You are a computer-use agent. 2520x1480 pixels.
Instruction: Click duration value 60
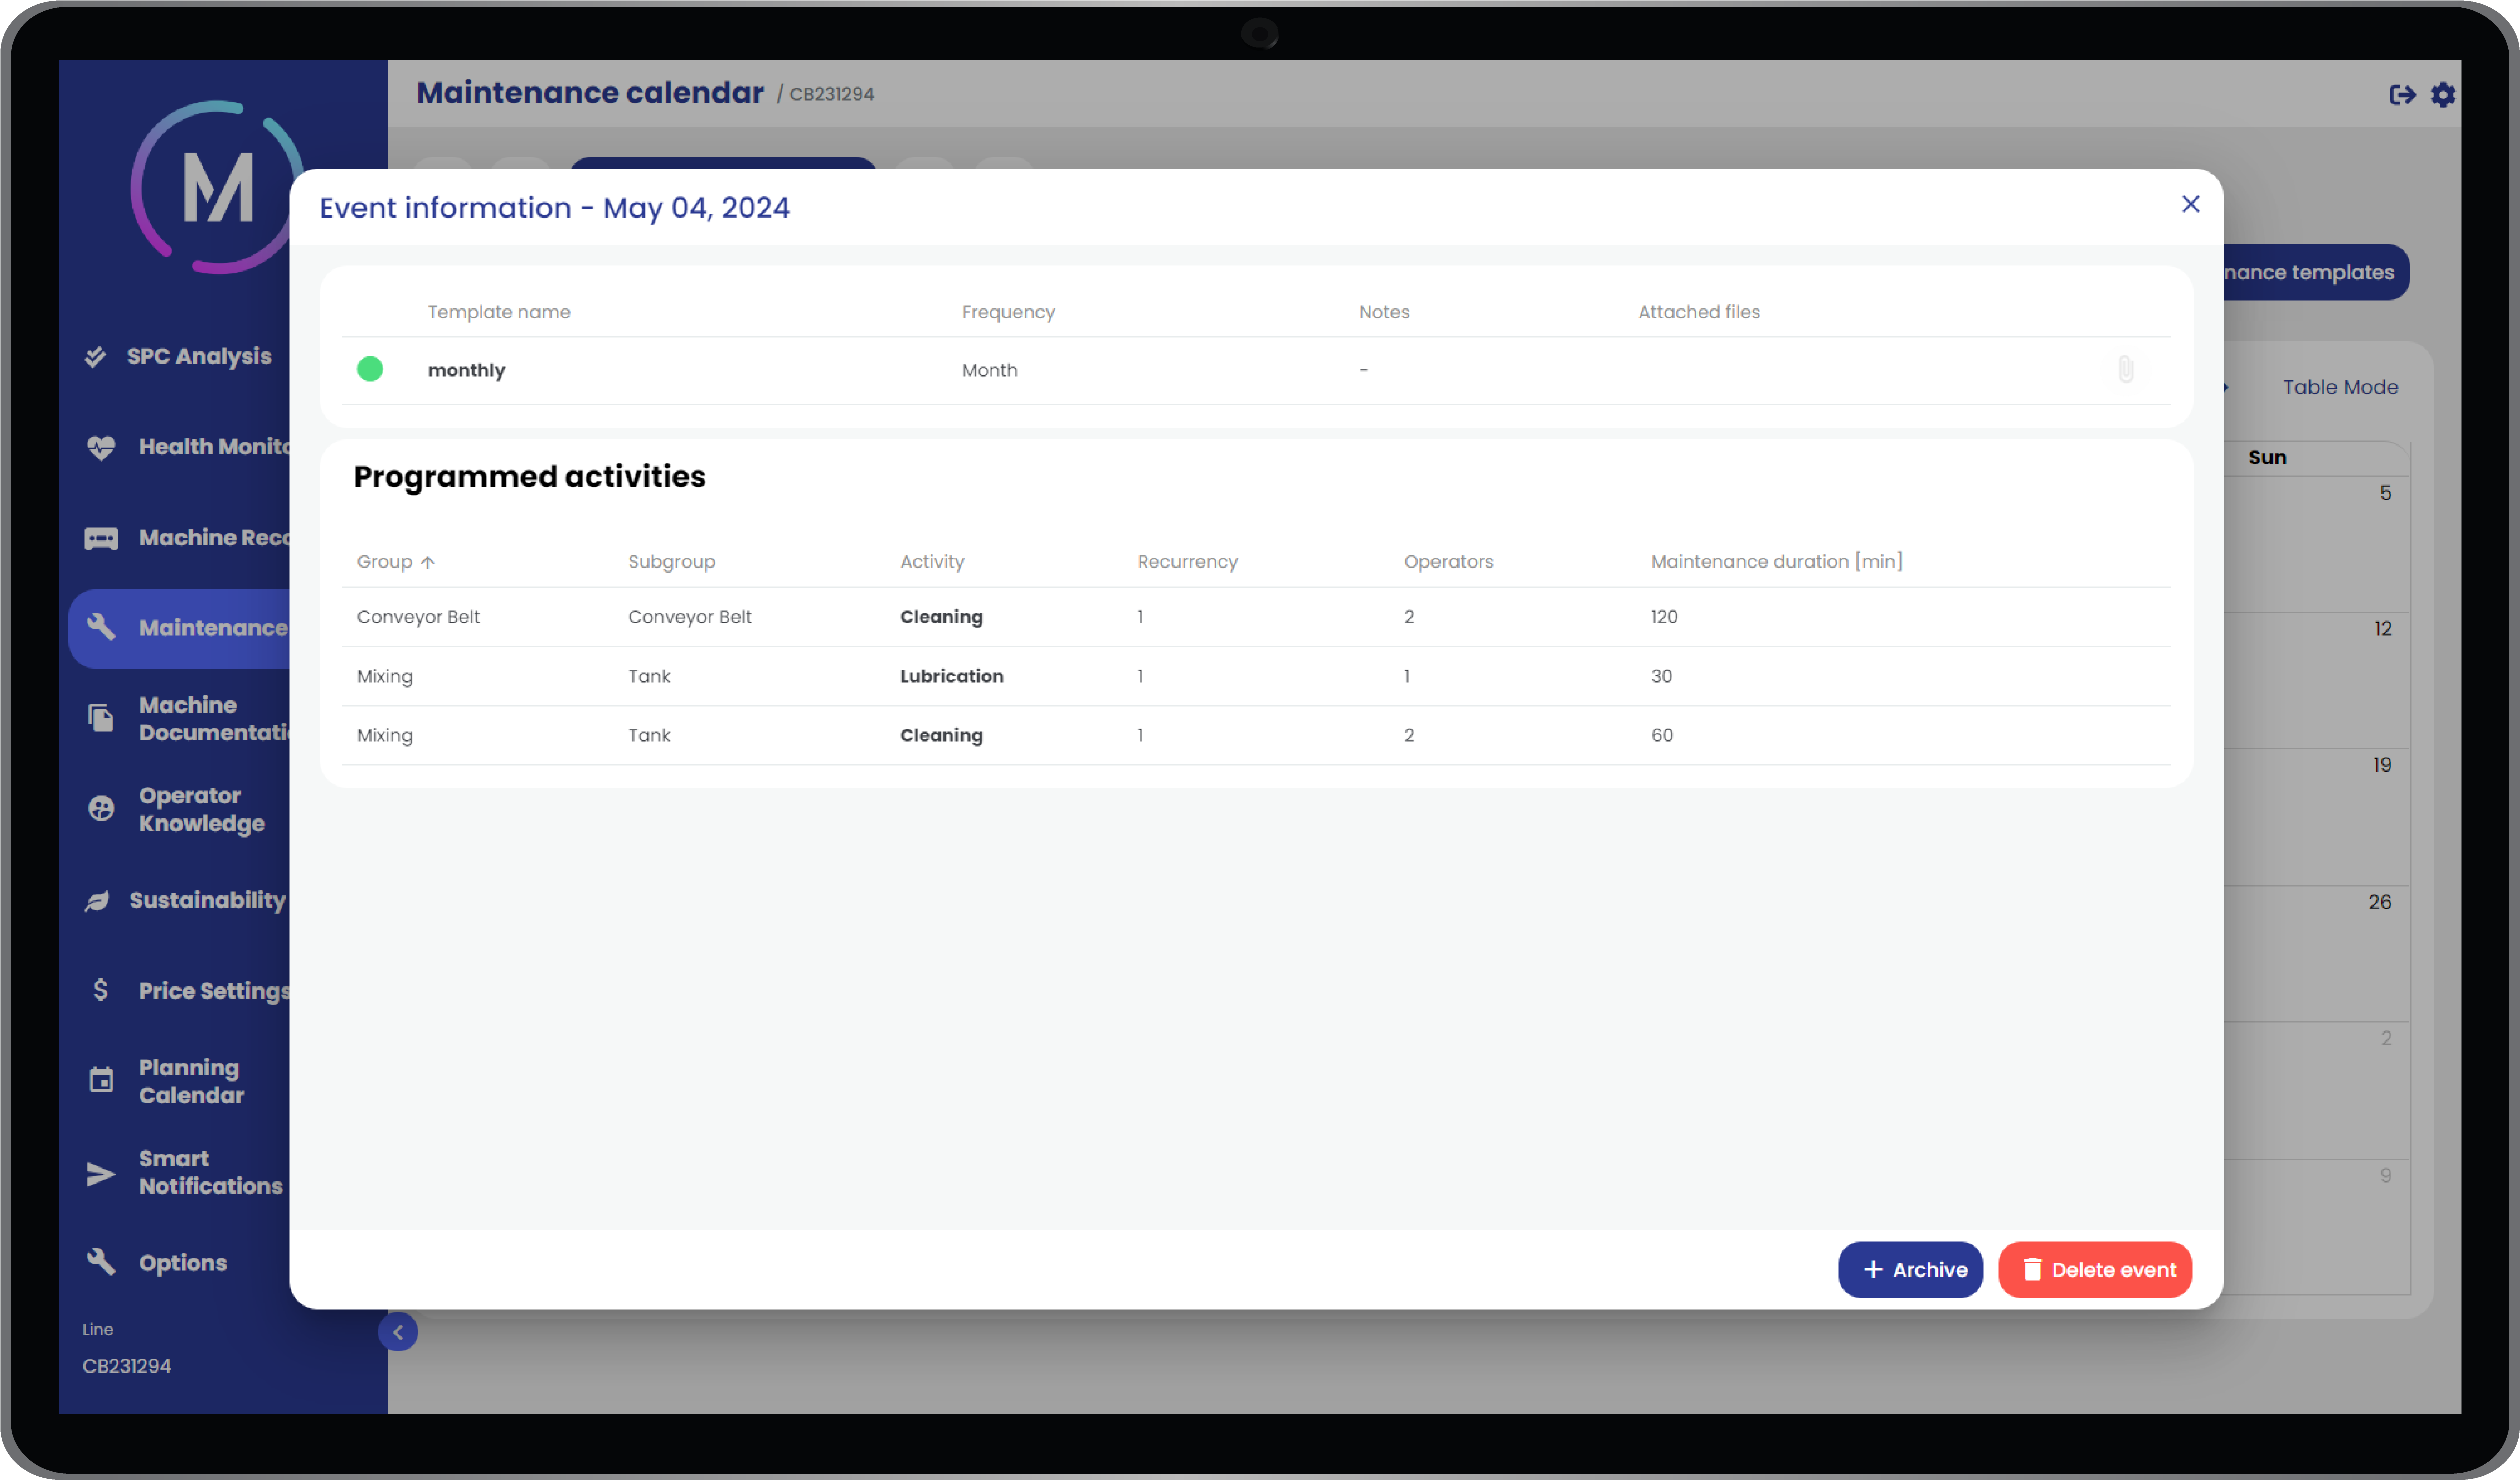[1661, 735]
